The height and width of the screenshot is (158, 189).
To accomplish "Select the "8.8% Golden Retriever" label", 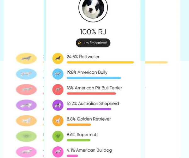I will click(x=89, y=119).
